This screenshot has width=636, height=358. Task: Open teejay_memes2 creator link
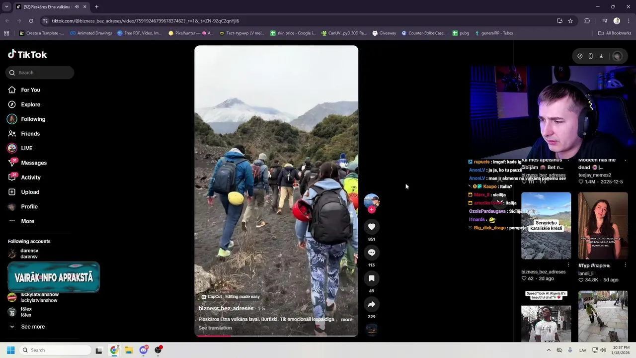point(595,175)
